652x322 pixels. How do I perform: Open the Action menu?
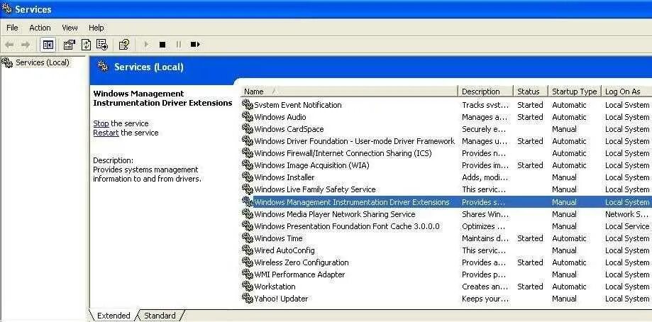(x=40, y=28)
